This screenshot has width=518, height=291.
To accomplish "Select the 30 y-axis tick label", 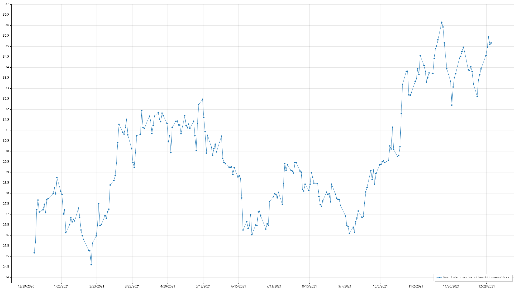I will (7, 151).
